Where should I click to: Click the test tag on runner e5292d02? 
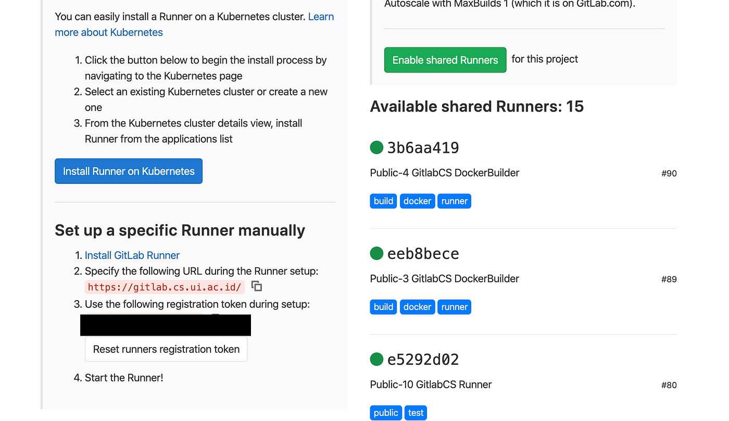(x=416, y=412)
